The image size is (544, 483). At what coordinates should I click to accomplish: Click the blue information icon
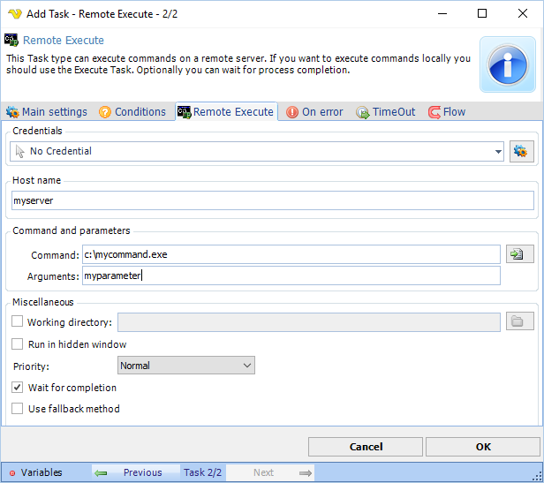pyautogui.click(x=508, y=64)
